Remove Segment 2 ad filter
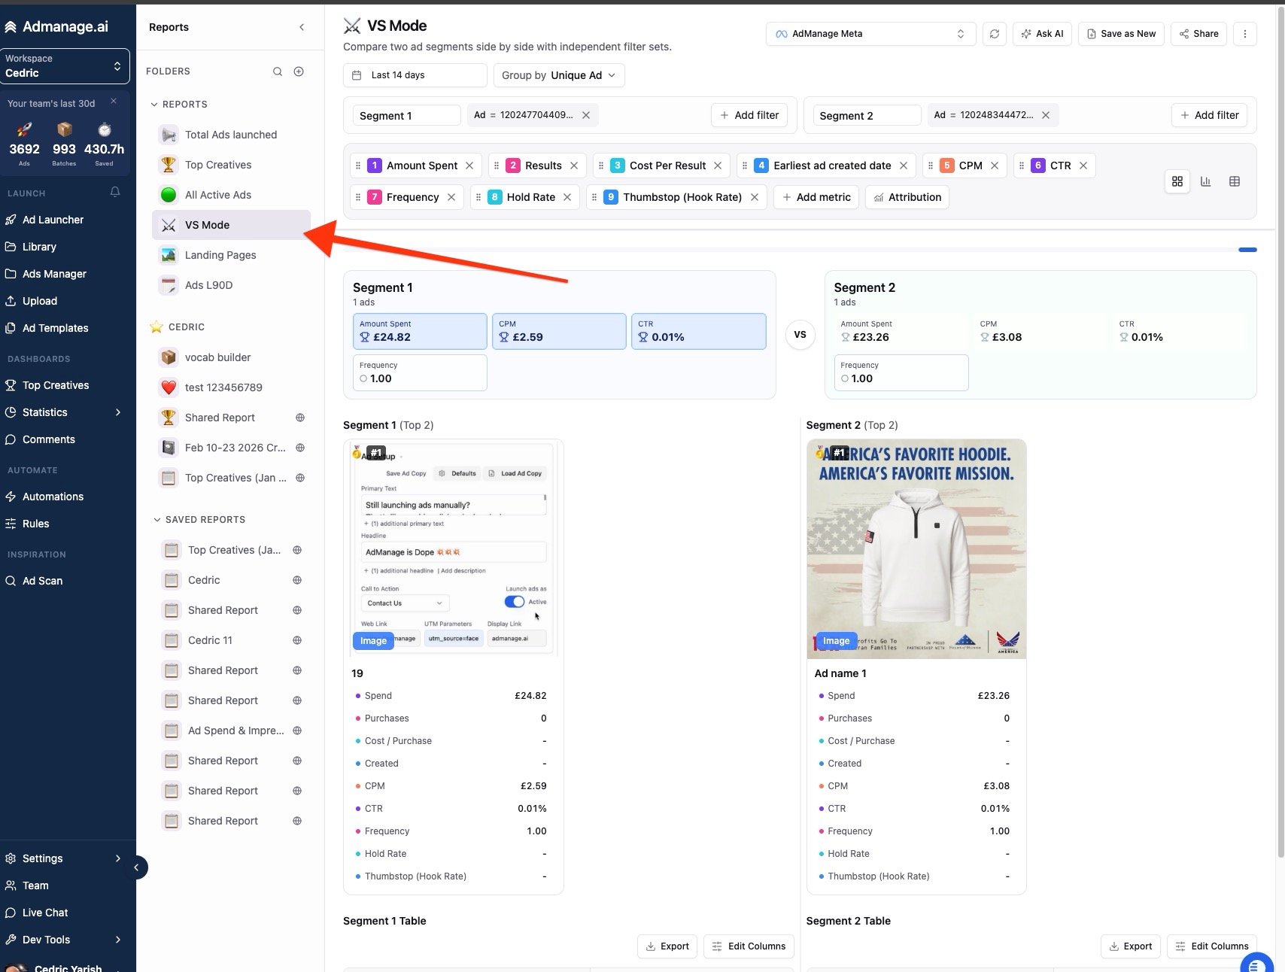Viewport: 1285px width, 972px height. tap(1046, 115)
